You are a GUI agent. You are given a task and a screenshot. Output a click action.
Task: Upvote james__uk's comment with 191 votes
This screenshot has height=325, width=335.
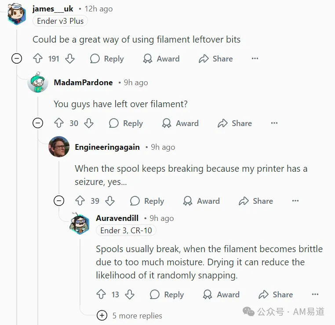38,58
